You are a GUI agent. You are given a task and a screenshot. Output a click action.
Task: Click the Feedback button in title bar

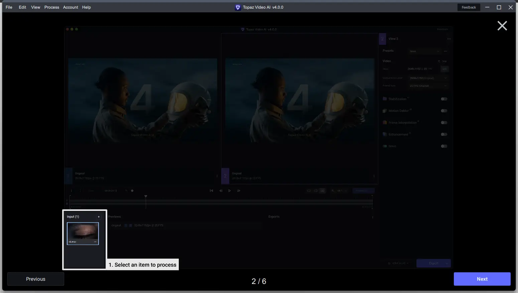(469, 7)
